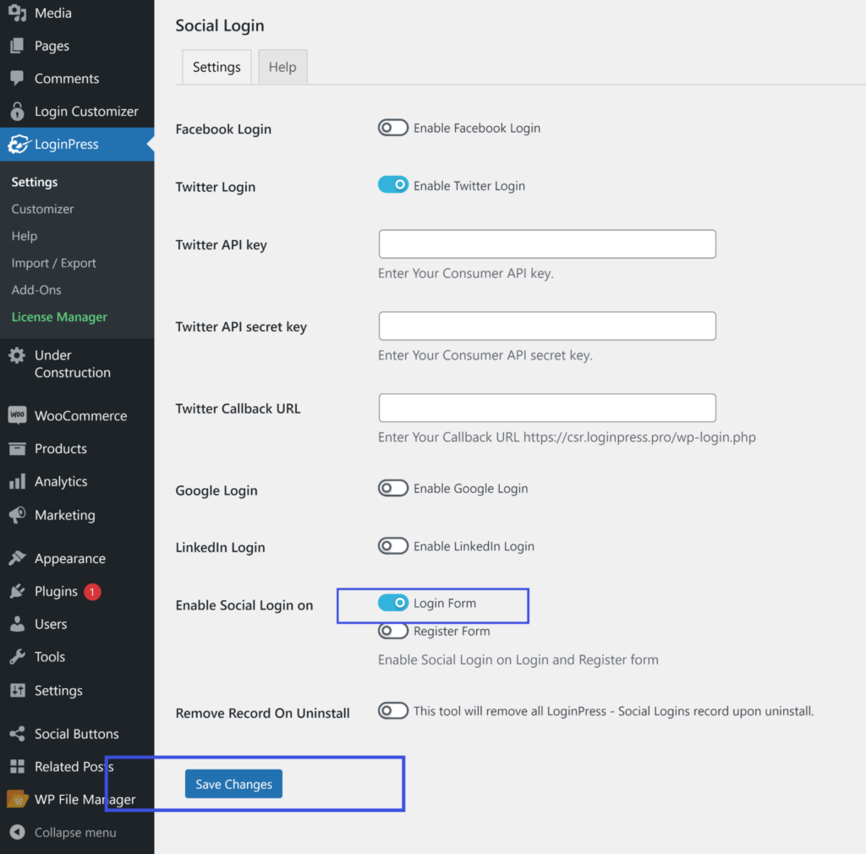Click the Media icon in sidebar
Image resolution: width=866 pixels, height=854 pixels.
click(17, 13)
